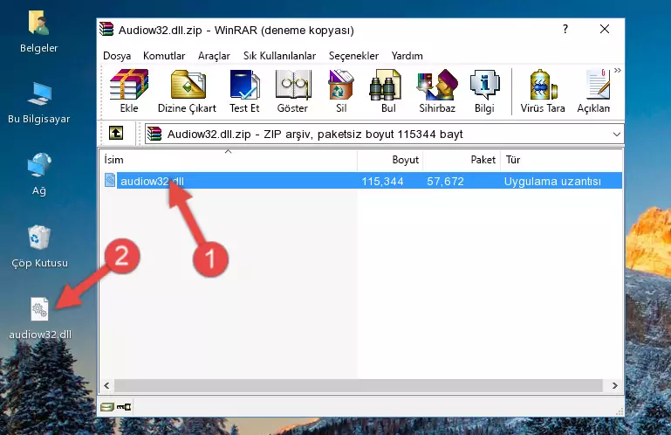
Task: Select the Belgeler desktop icon
Action: 38,31
